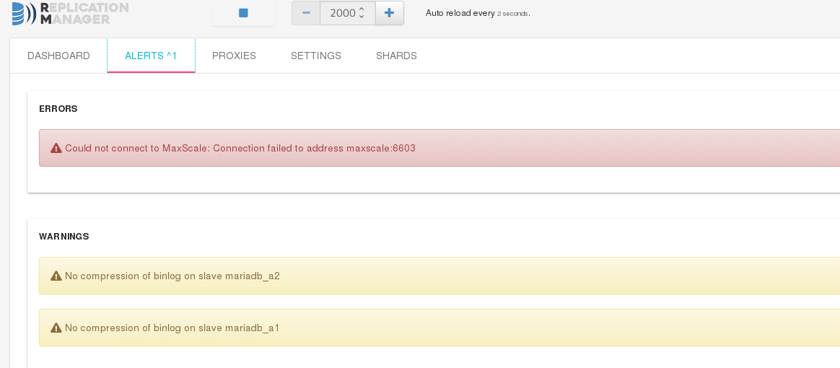Stop auto reload with the blue square button
Screen dimensions: 840x368
[243, 14]
